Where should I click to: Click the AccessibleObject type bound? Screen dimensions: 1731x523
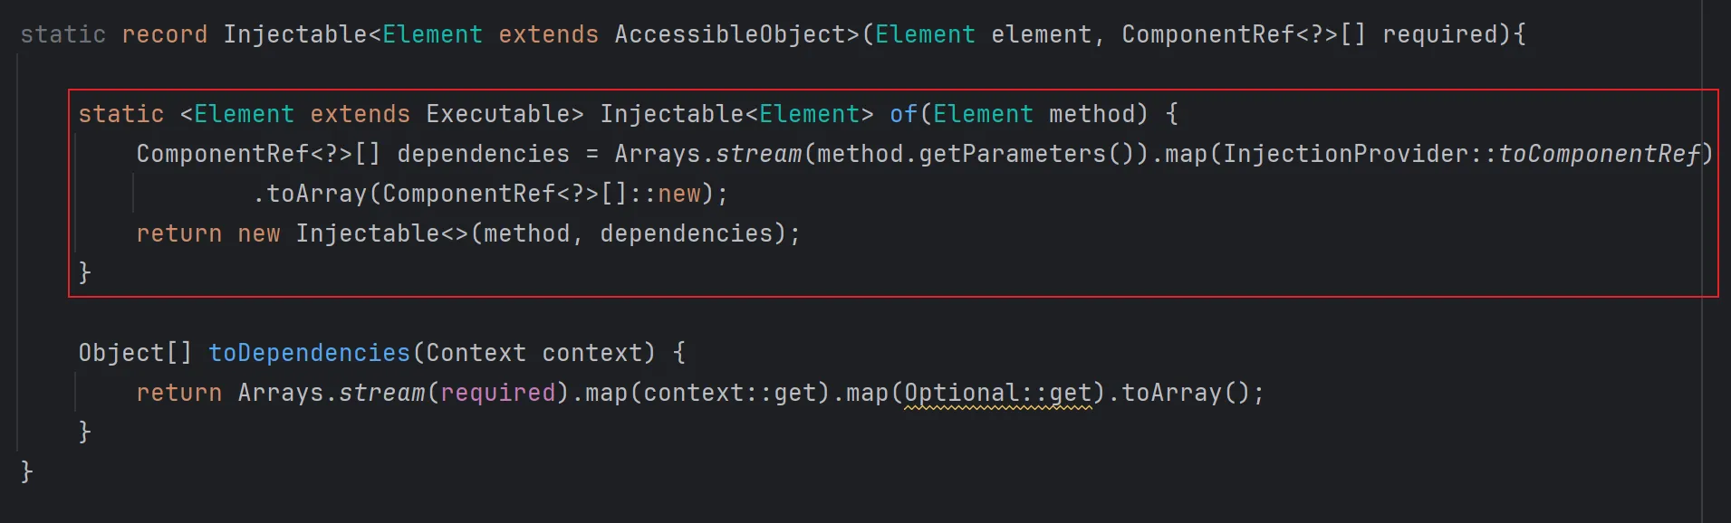[730, 34]
